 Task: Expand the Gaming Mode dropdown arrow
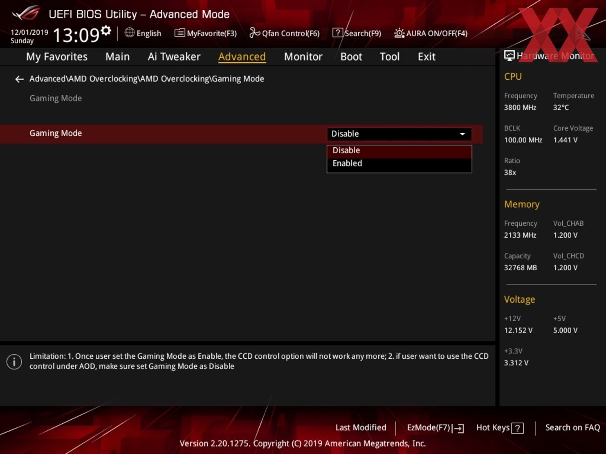coord(463,134)
